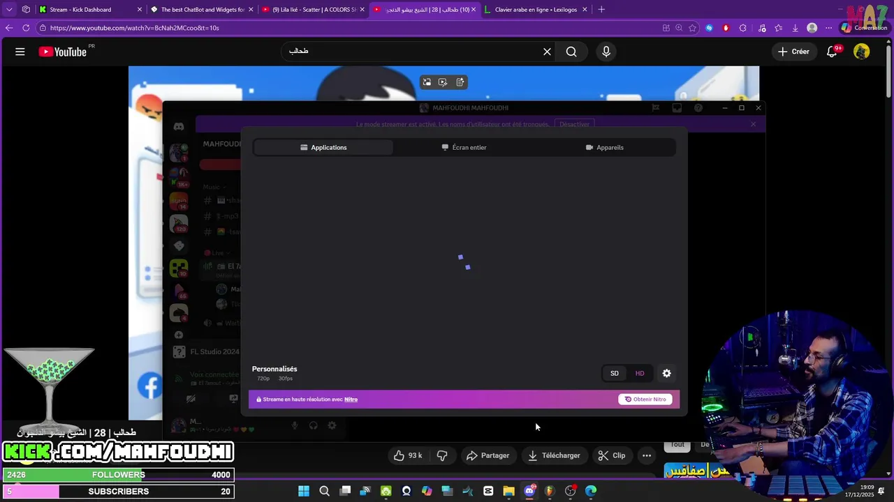
Task: Open Discord from the taskbar
Action: 529,491
